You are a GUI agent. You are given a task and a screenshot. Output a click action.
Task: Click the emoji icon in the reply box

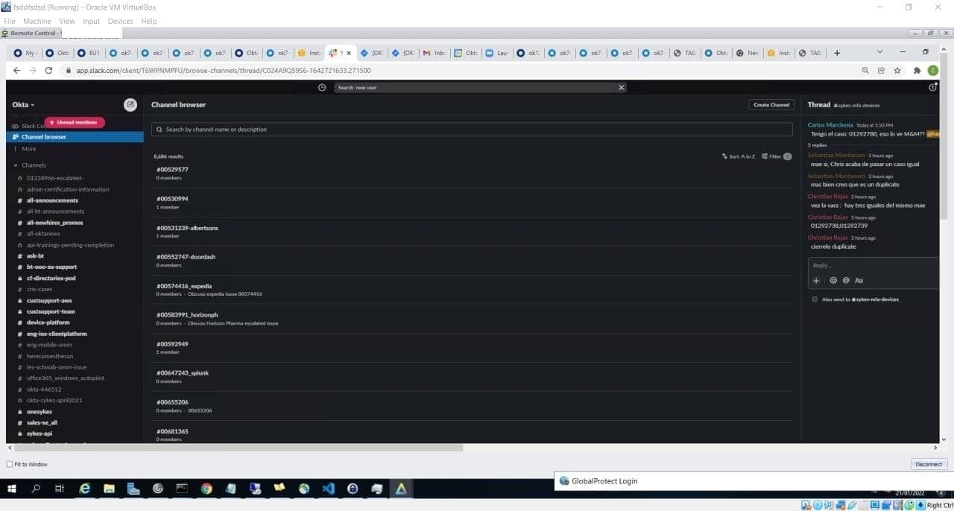point(833,281)
